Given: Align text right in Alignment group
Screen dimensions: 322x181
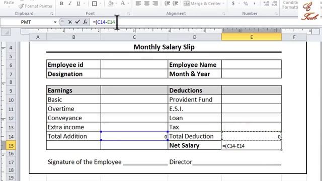Looking at the screenshot, I should click(155, 4).
